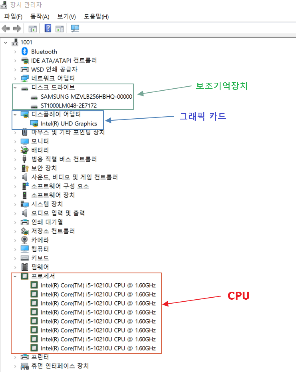Expand the 프린터 category
This screenshot has width=296, height=372.
coord(15,357)
